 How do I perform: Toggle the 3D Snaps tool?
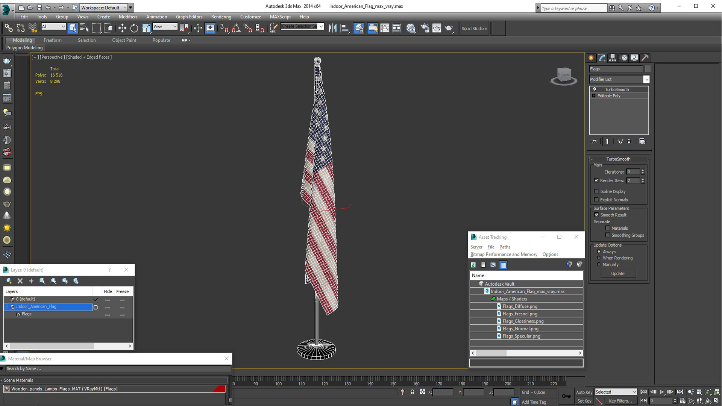coord(224,28)
